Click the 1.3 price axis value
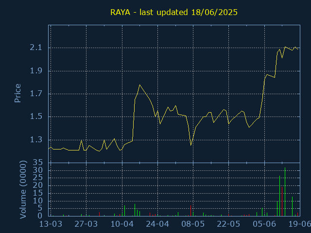The width and height of the screenshot is (311, 233). click(x=36, y=140)
